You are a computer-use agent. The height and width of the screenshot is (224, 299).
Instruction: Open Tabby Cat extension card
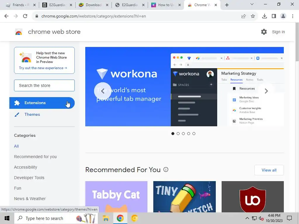[x=116, y=197]
